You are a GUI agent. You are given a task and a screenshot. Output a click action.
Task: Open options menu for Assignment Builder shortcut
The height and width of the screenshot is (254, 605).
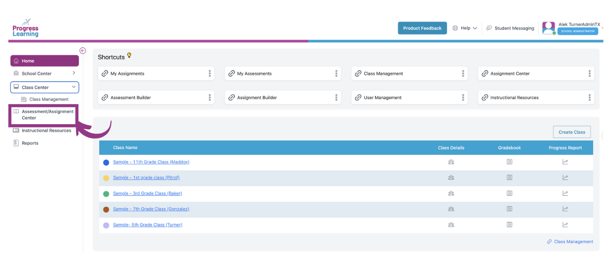click(x=336, y=97)
